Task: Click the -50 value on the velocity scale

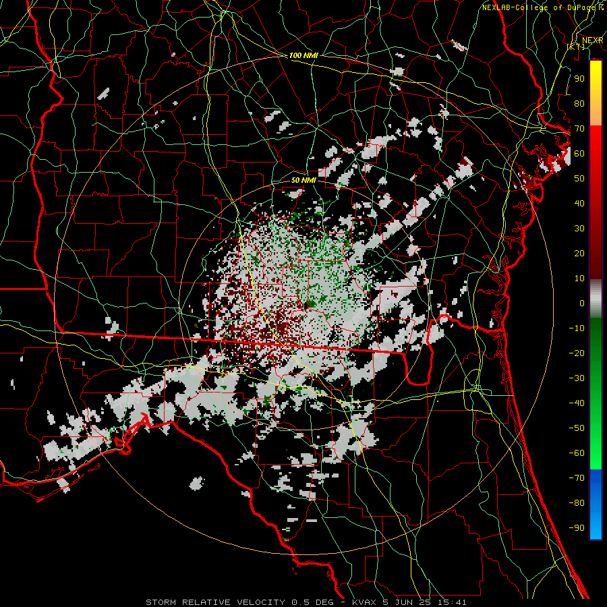Action: [577, 428]
